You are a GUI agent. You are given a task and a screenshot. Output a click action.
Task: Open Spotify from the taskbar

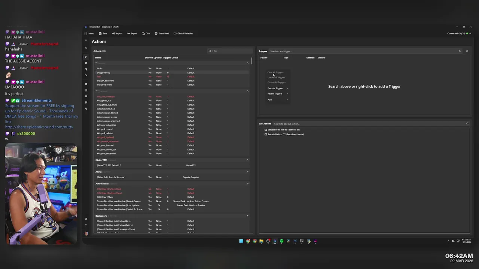pos(281,241)
